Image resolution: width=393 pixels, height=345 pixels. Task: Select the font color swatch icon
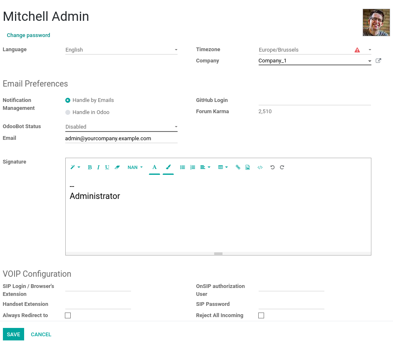pos(154,167)
